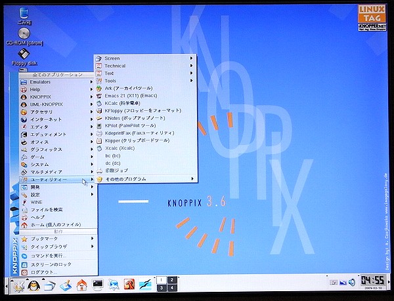Image resolution: width=394 pixels, height=301 pixels.
Task: Click the 04:55 panel clock
Action: pos(372,280)
